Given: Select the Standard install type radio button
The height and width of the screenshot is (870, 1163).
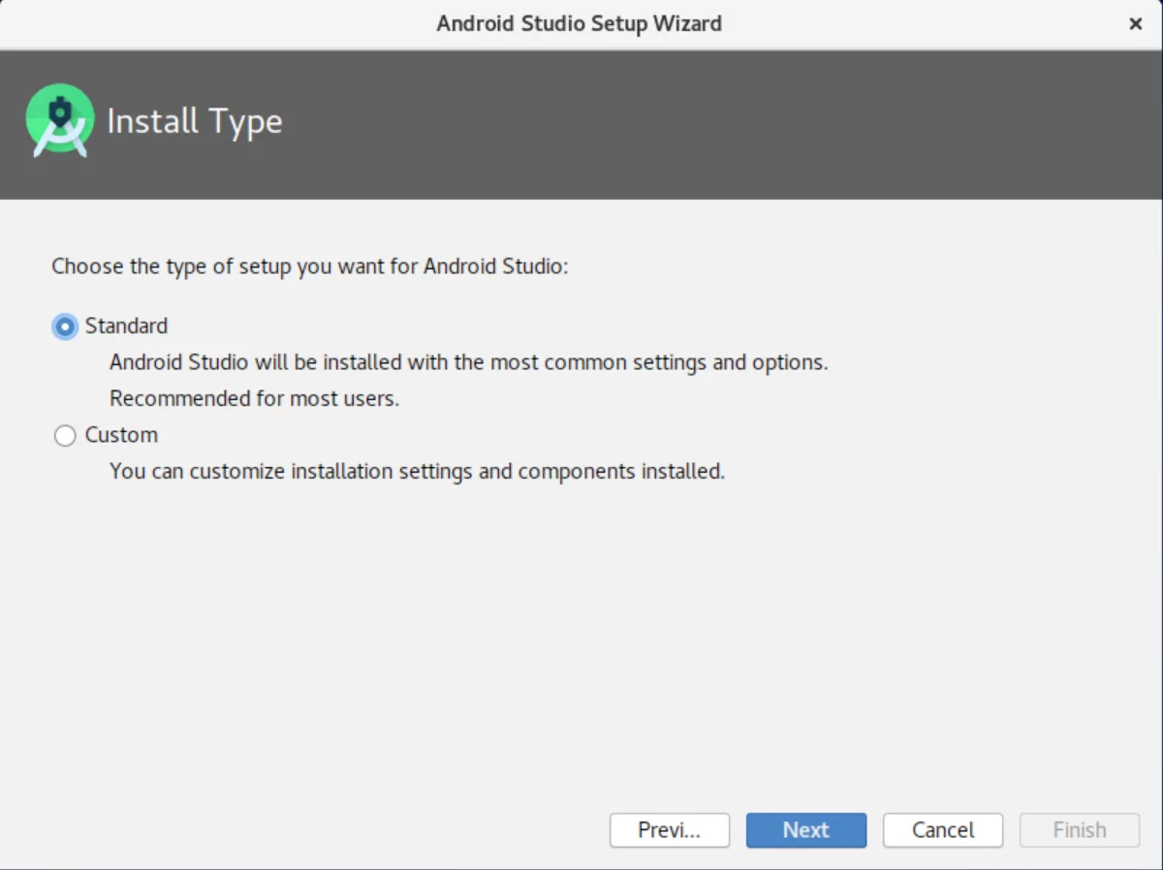Looking at the screenshot, I should (x=65, y=326).
